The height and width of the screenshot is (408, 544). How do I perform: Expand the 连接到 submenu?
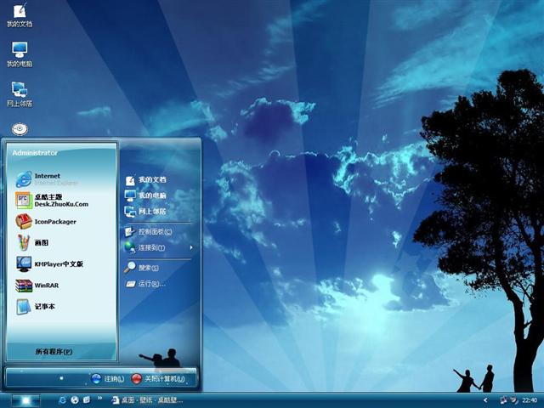[x=151, y=247]
